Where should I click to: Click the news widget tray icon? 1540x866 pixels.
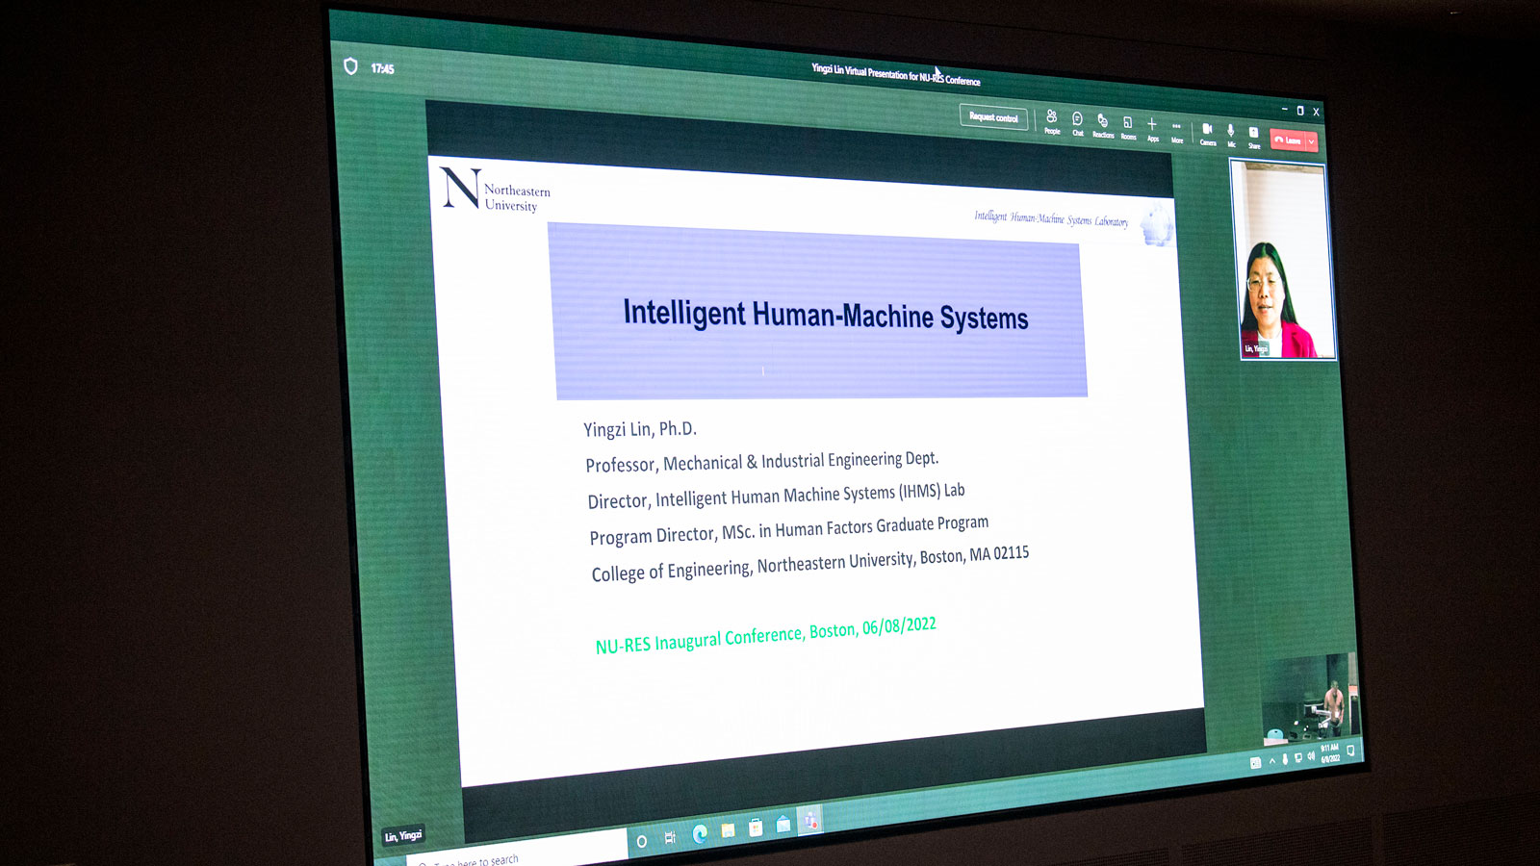(1255, 763)
